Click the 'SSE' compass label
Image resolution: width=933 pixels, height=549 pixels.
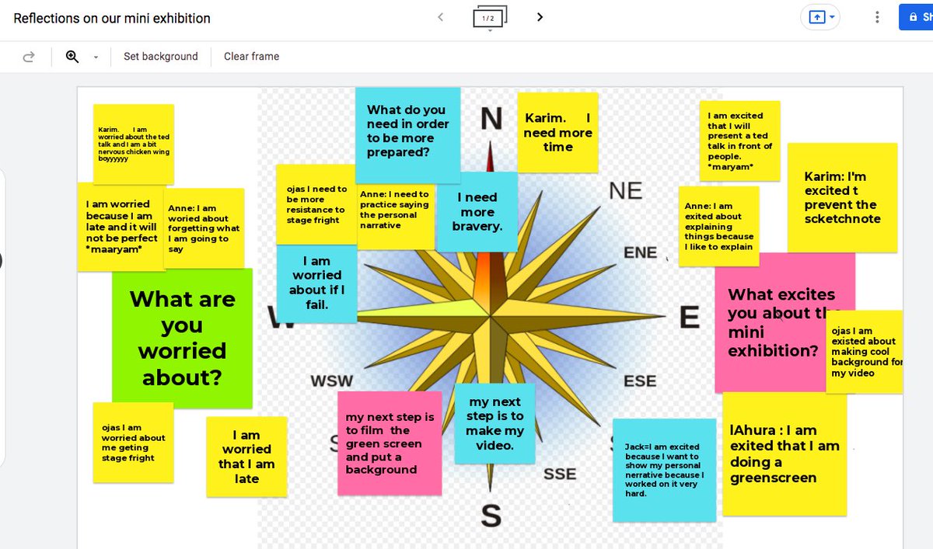pyautogui.click(x=560, y=474)
